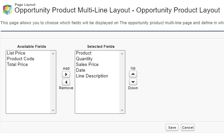This screenshot has height=135, width=224.
Task: Click the Add right-arrow button
Action: click(66, 75)
